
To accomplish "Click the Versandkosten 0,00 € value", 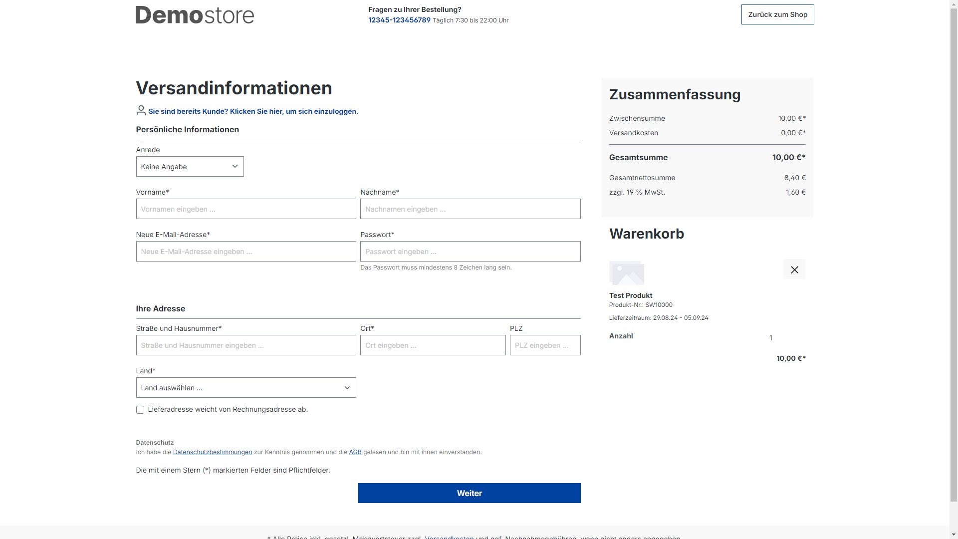I will click(x=793, y=133).
